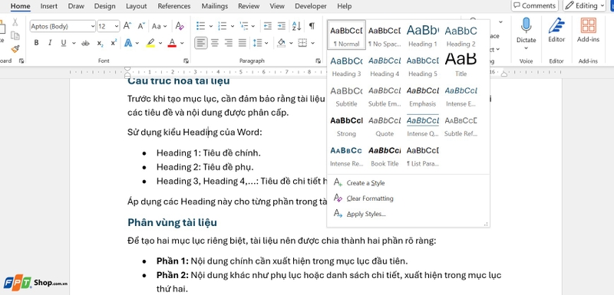Open Add-ins
The image size is (614, 295).
click(588, 30)
